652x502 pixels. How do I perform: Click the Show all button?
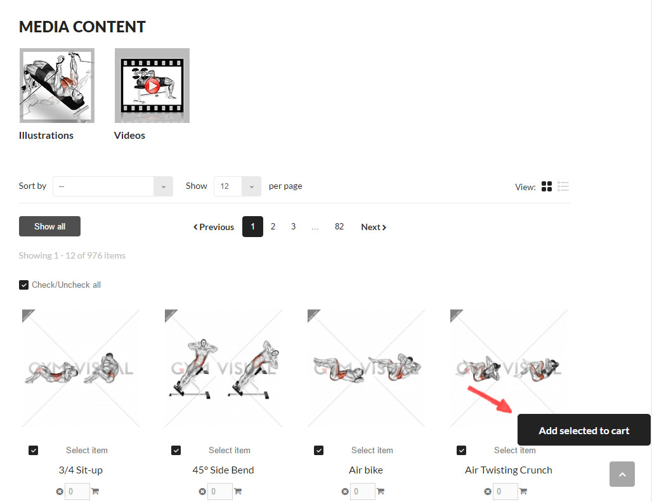(49, 226)
